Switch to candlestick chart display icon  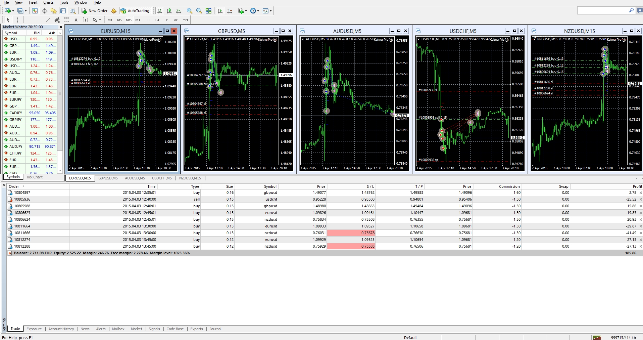coord(169,11)
